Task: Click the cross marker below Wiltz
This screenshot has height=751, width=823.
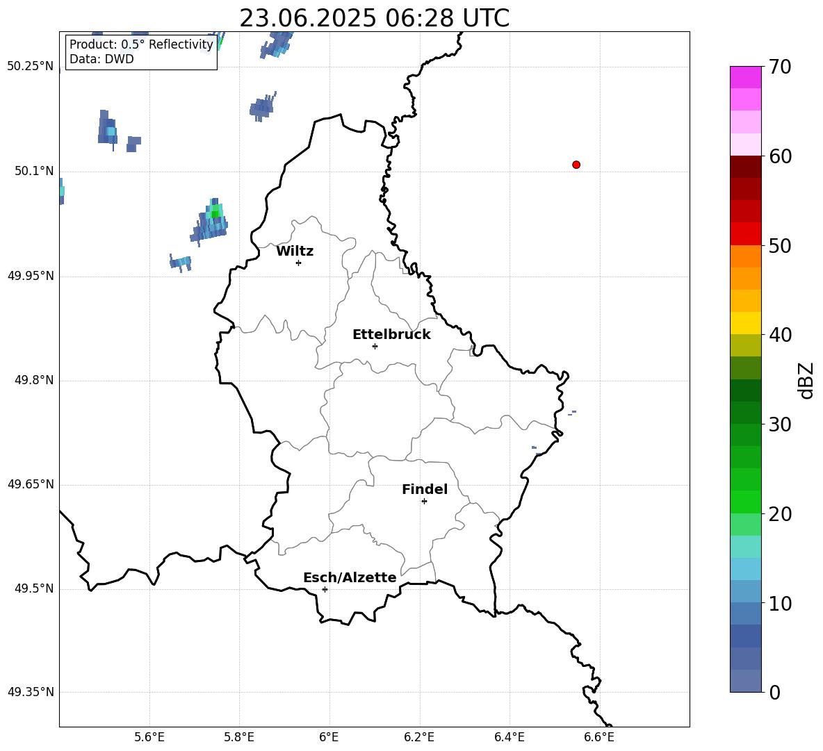Action: click(298, 263)
